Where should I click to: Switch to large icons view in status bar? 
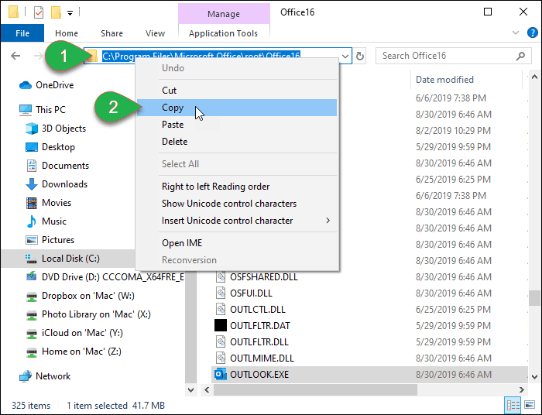pyautogui.click(x=530, y=404)
